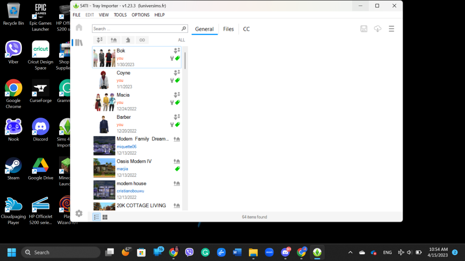
Task: Click green tag icon on Bok row
Action: coord(177,58)
